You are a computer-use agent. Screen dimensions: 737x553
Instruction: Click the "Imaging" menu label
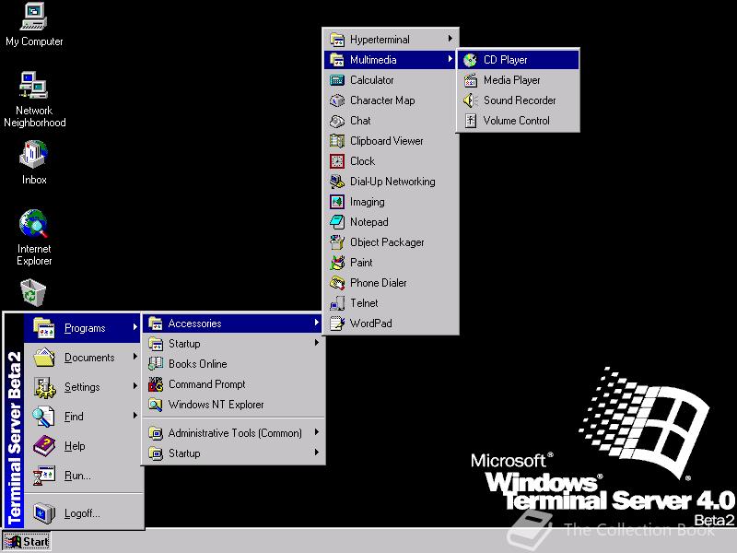coord(367,202)
